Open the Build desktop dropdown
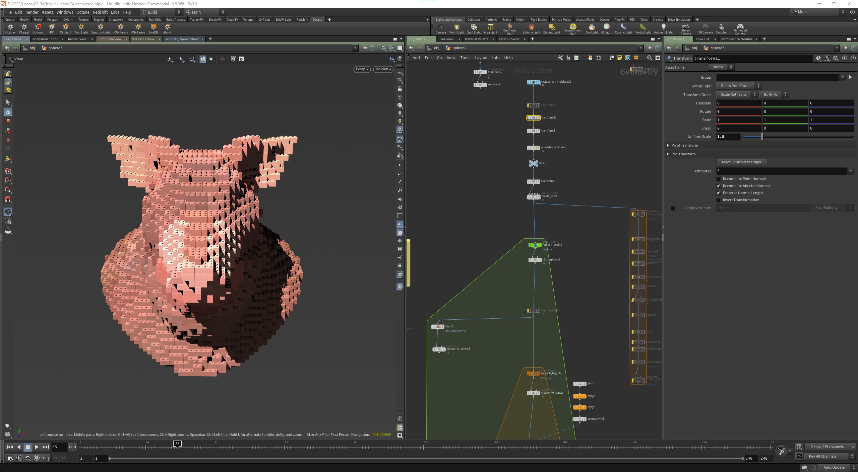The height and width of the screenshot is (472, 858). pyautogui.click(x=161, y=12)
